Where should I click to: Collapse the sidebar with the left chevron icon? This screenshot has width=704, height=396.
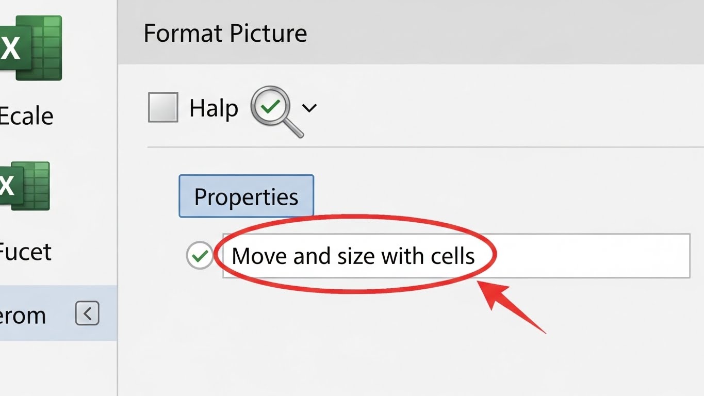click(x=87, y=313)
